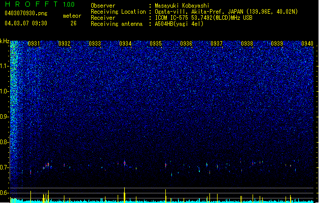Viewport: 319px width, 203px height.
Task: Click the 0931 time marker
Action: tap(34, 44)
